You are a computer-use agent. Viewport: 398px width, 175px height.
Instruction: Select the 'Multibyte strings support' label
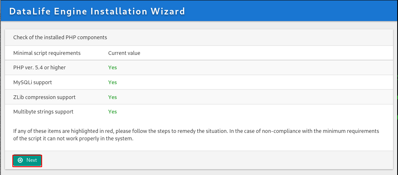(x=43, y=112)
